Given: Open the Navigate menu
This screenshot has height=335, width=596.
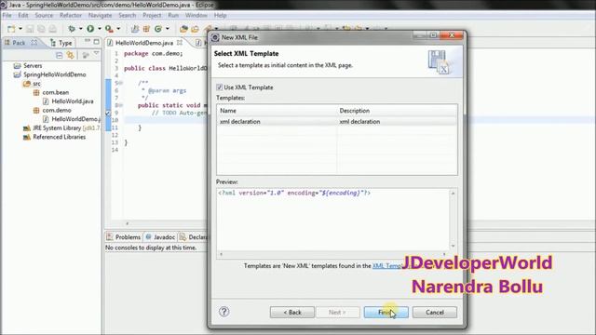Looking at the screenshot, I should pyautogui.click(x=100, y=16).
